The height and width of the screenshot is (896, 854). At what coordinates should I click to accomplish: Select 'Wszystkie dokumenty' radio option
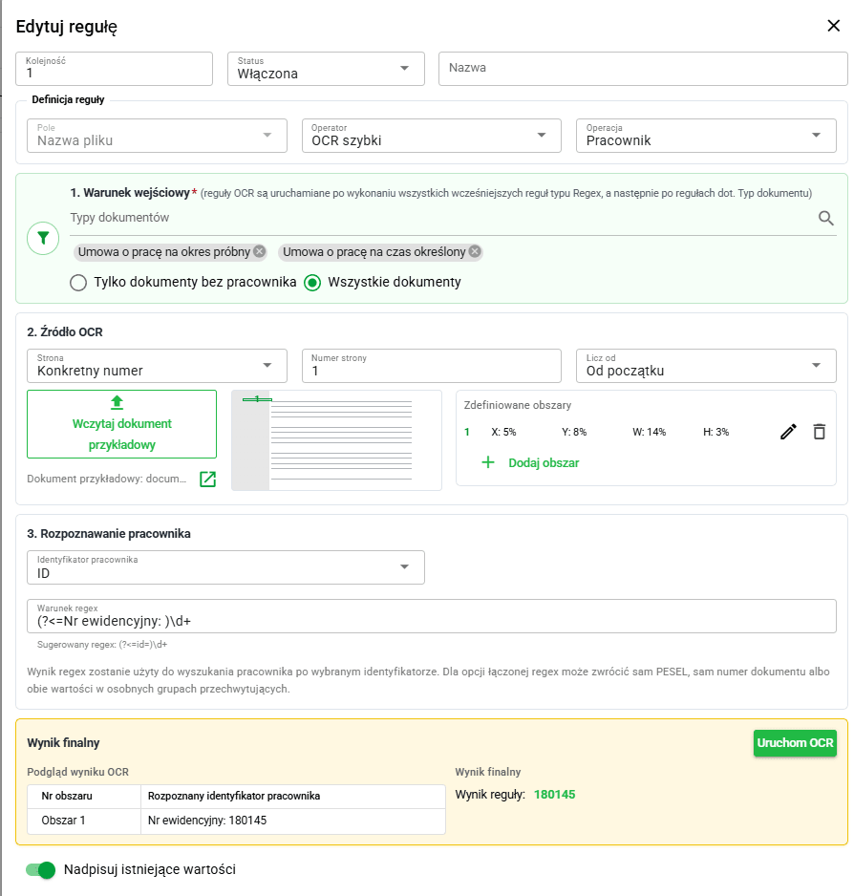(x=312, y=283)
